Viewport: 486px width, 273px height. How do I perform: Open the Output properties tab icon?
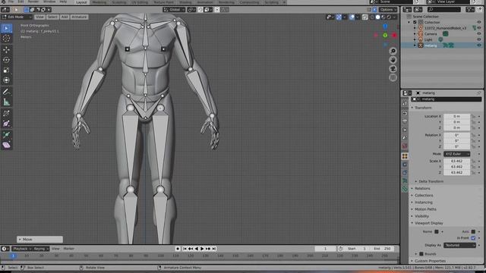click(x=405, y=121)
